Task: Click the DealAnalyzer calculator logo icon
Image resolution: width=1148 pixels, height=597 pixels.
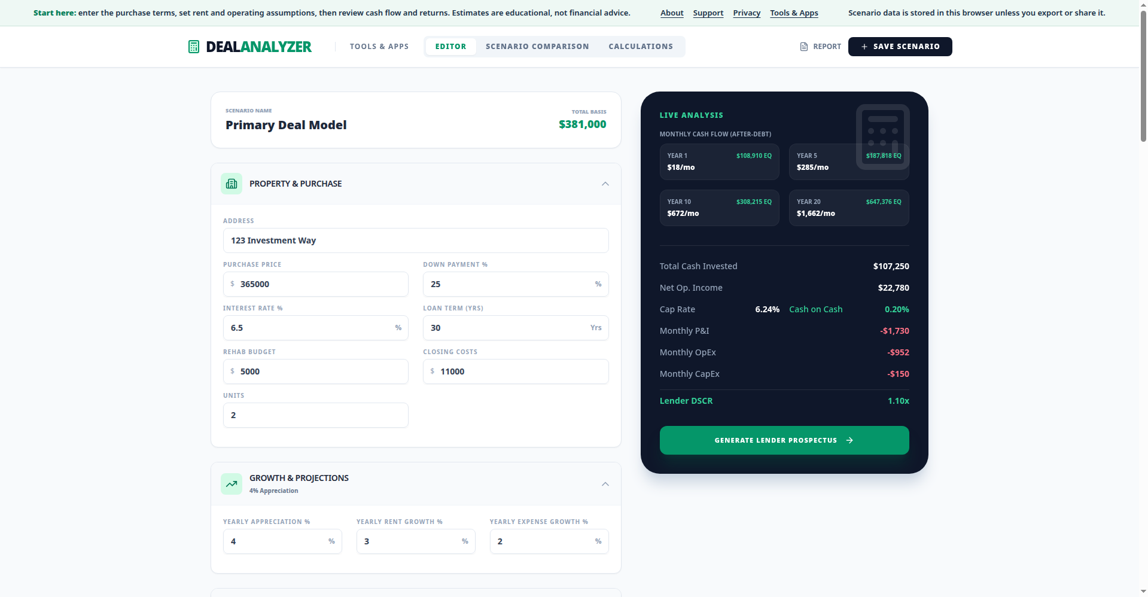Action: coord(194,47)
